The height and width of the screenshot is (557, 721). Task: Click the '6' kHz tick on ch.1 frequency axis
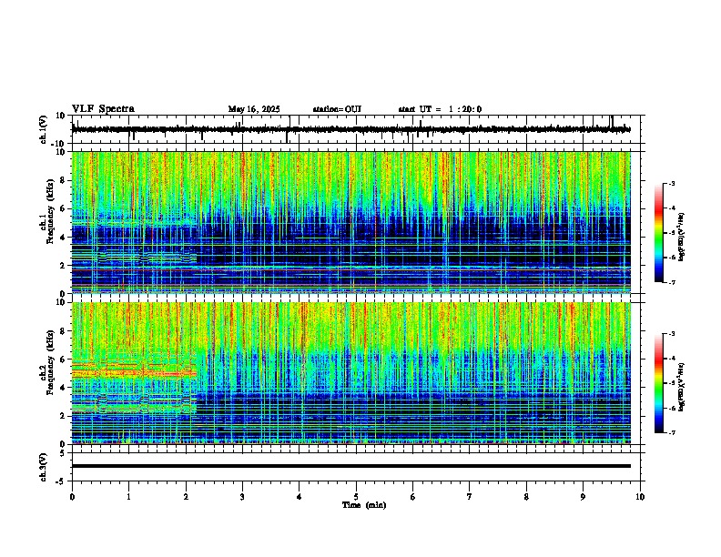pyautogui.click(x=64, y=208)
